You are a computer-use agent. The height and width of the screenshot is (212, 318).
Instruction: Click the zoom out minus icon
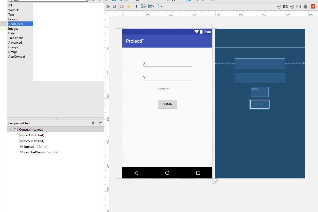[279, 7]
